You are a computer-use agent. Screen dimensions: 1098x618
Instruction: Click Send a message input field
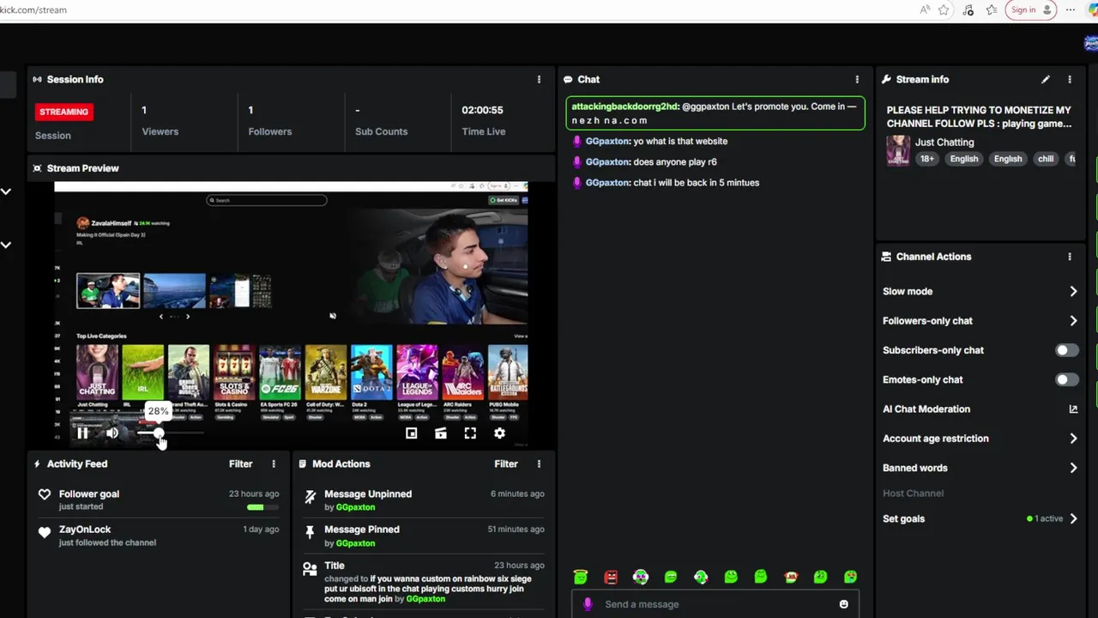coord(715,604)
